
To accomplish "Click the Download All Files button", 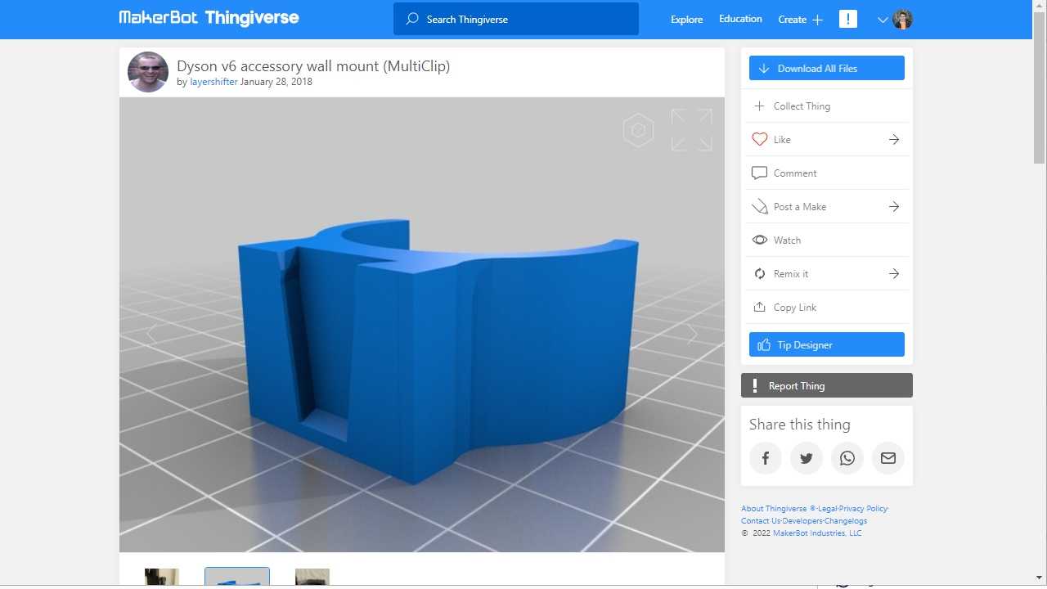I will click(826, 69).
